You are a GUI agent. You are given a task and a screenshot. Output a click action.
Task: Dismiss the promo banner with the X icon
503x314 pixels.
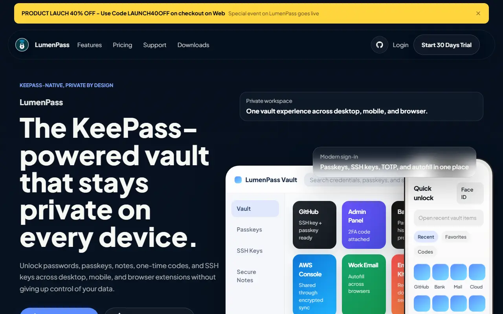point(478,13)
